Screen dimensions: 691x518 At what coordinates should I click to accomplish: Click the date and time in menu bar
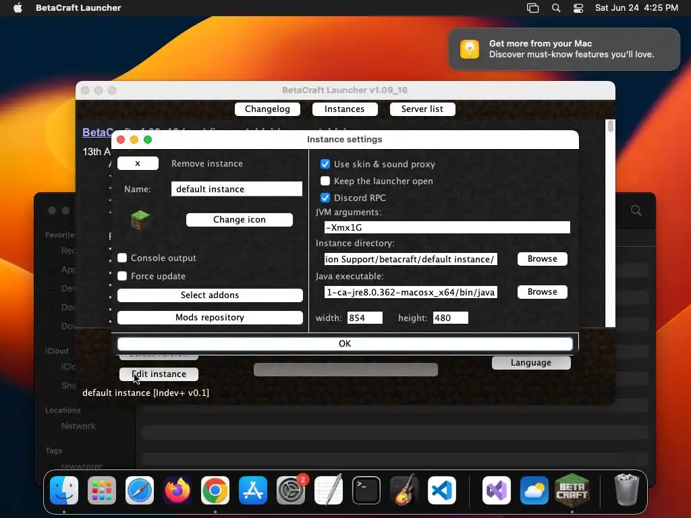click(x=636, y=7)
